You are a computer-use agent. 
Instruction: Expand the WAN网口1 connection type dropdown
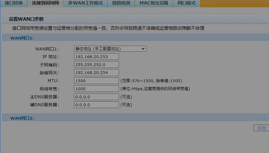110,49
